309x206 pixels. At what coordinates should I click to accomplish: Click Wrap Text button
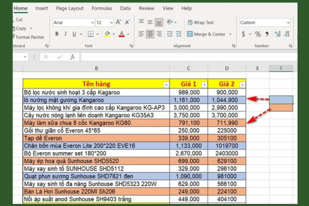coord(201,23)
